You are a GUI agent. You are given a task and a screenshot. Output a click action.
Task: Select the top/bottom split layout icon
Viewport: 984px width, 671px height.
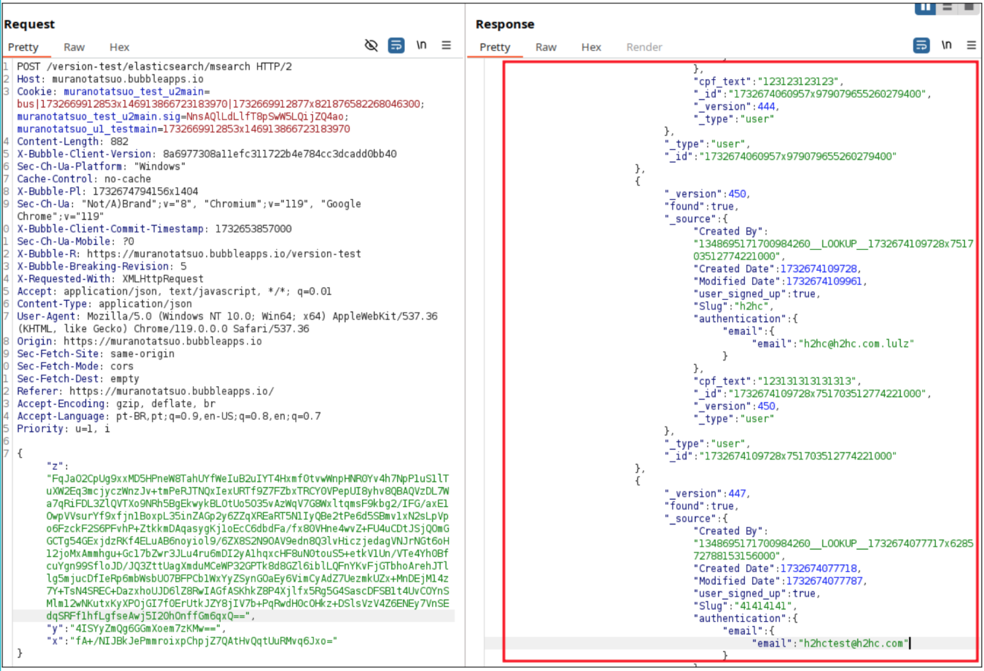point(947,8)
